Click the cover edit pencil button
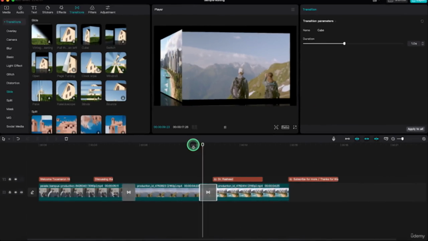 32,192
